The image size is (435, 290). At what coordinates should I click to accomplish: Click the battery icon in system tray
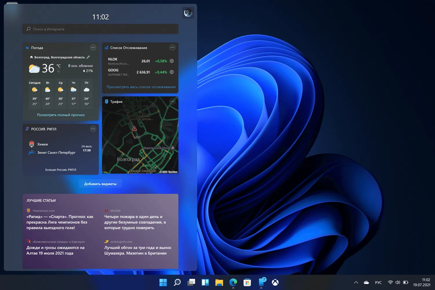coord(406,282)
